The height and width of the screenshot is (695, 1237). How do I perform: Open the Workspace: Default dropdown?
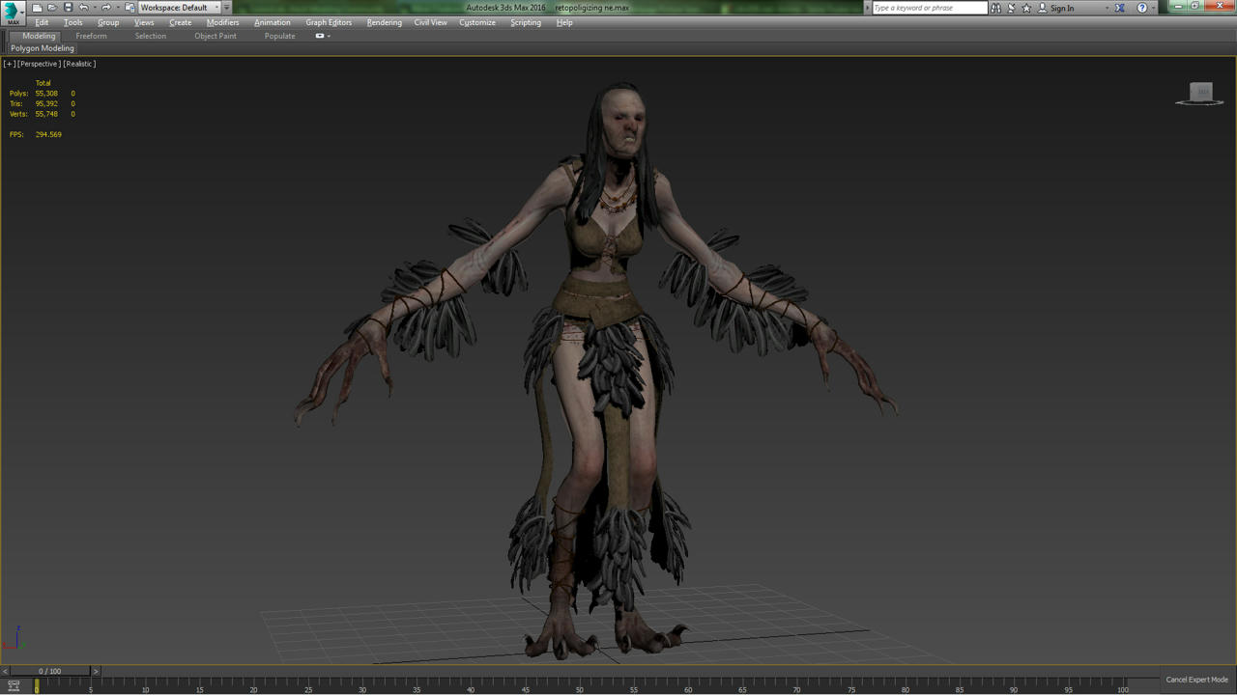(180, 8)
